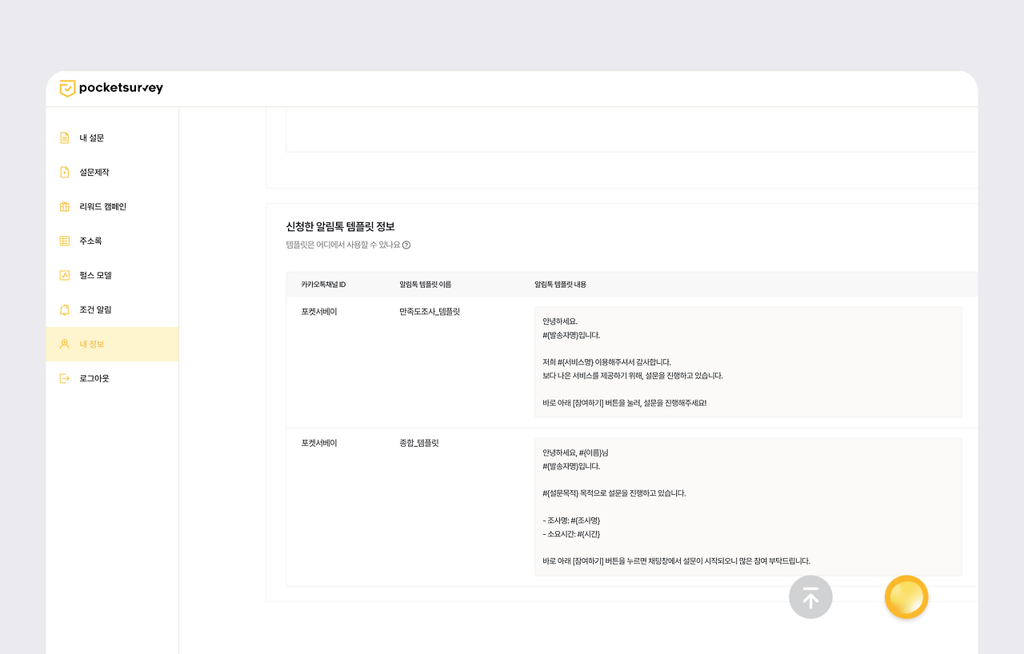Screen dimensions: 1024x654
Task: Click the line starting 보다 나은 서비스를
Action: (x=633, y=376)
